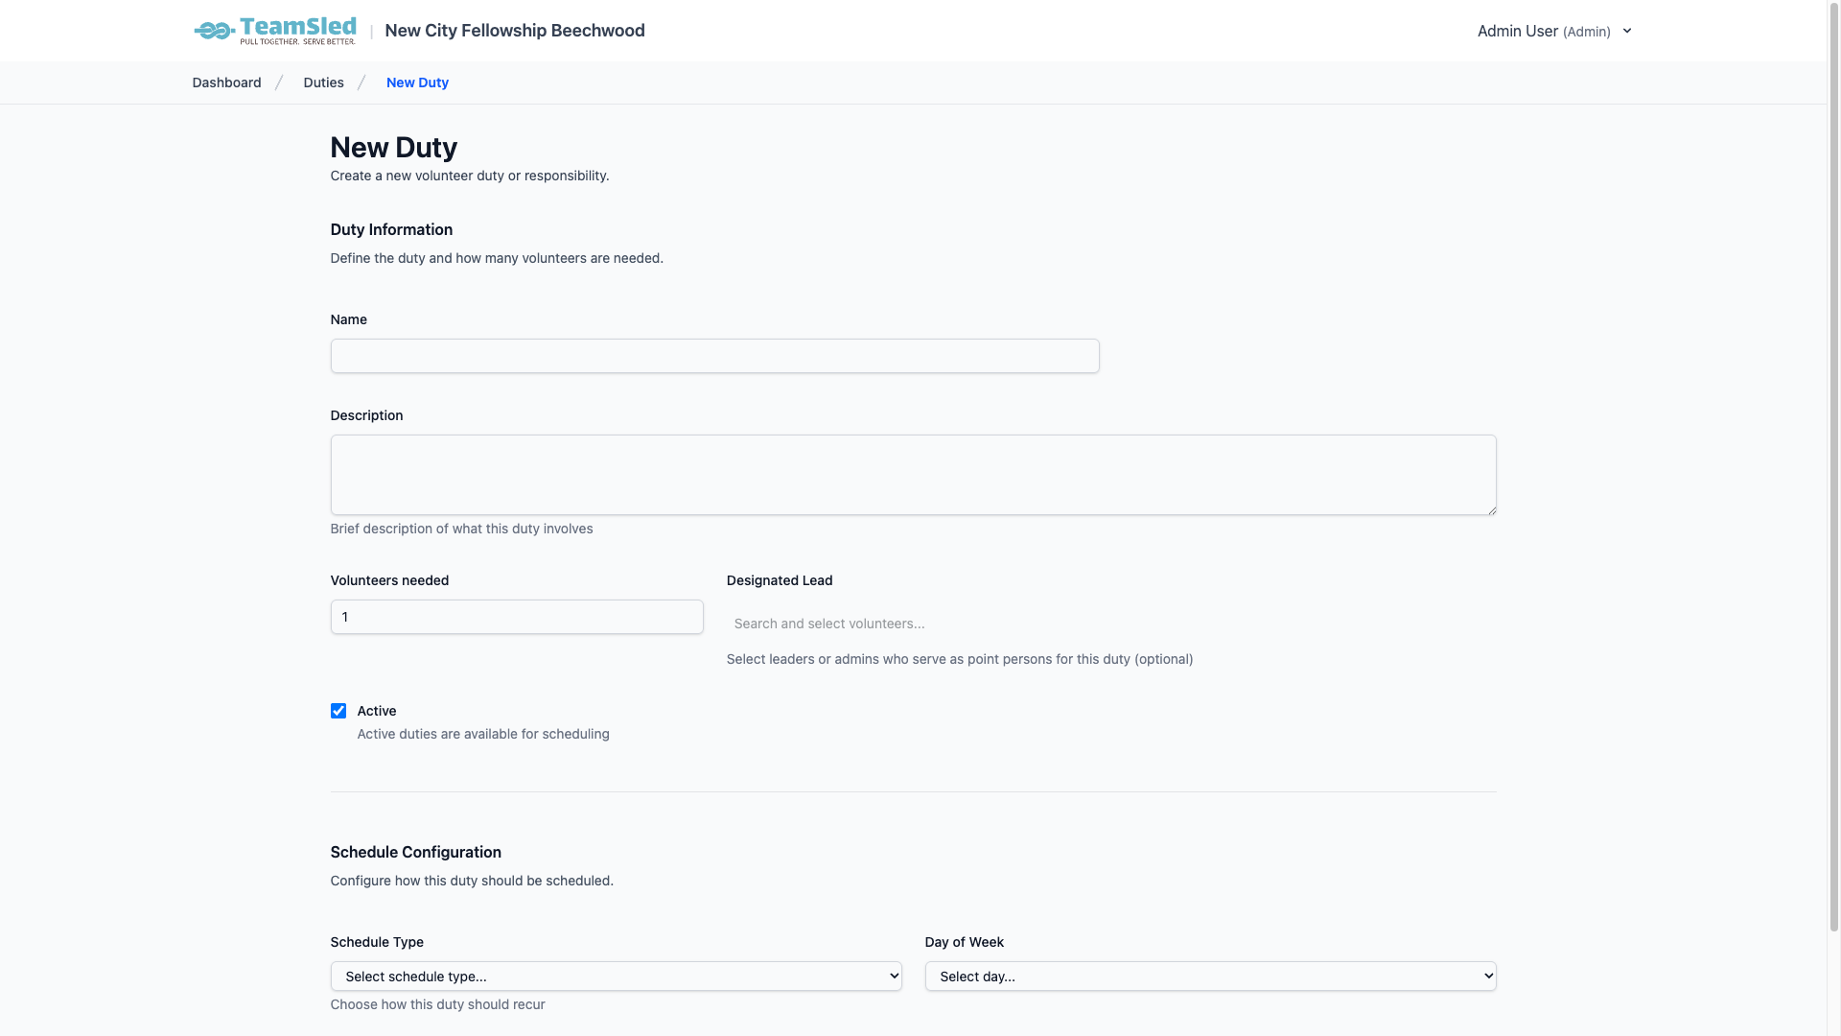The image size is (1841, 1036).
Task: Toggle the Active checkbox
Action: click(338, 711)
